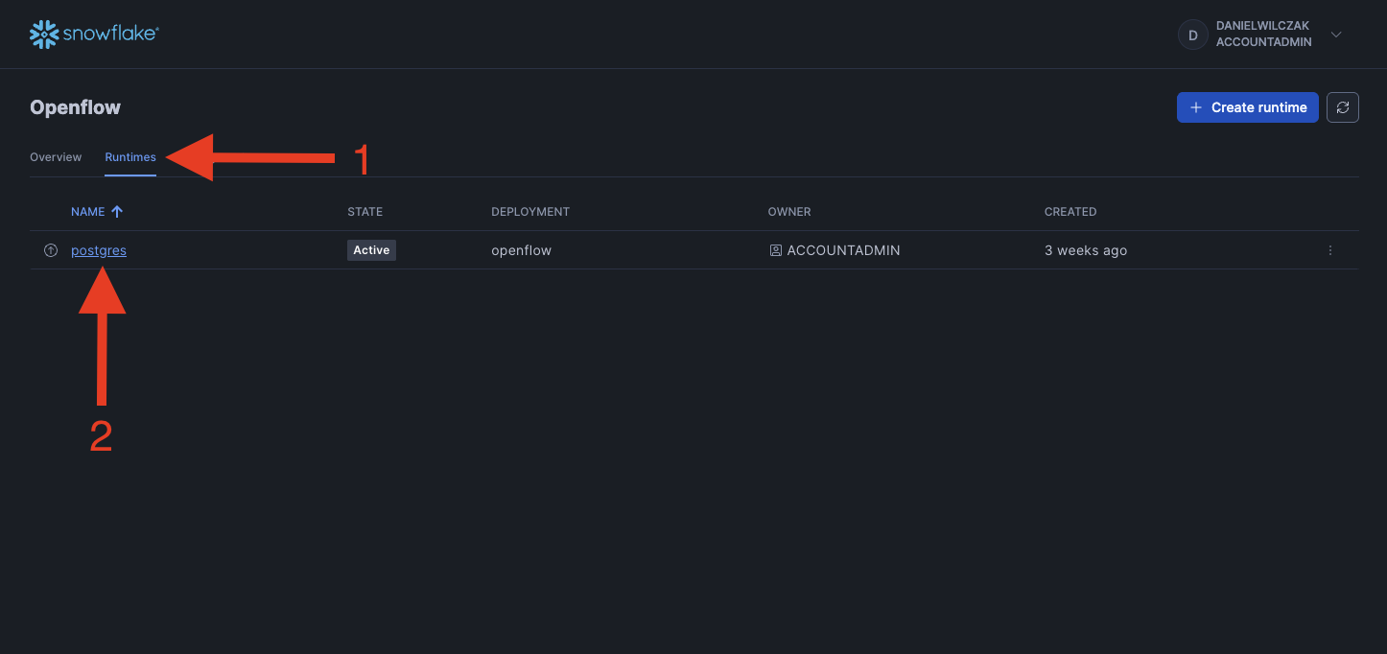Click the OWNER column header
The width and height of the screenshot is (1387, 654).
click(788, 212)
